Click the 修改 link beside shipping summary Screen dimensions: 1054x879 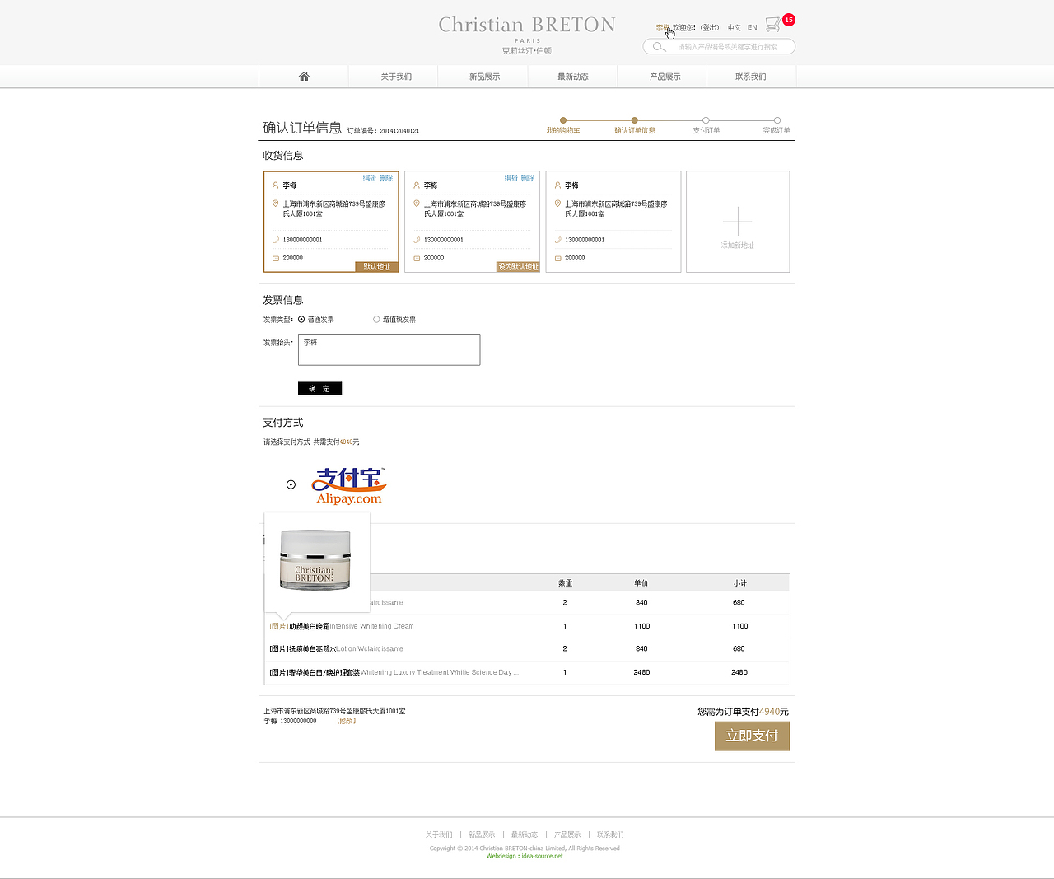click(x=346, y=721)
